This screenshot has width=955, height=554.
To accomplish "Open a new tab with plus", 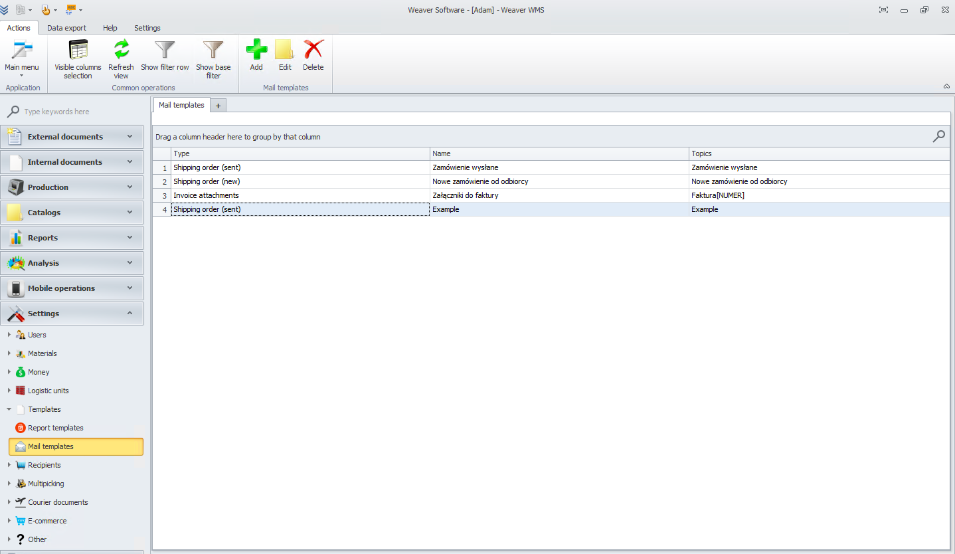I will (x=218, y=106).
